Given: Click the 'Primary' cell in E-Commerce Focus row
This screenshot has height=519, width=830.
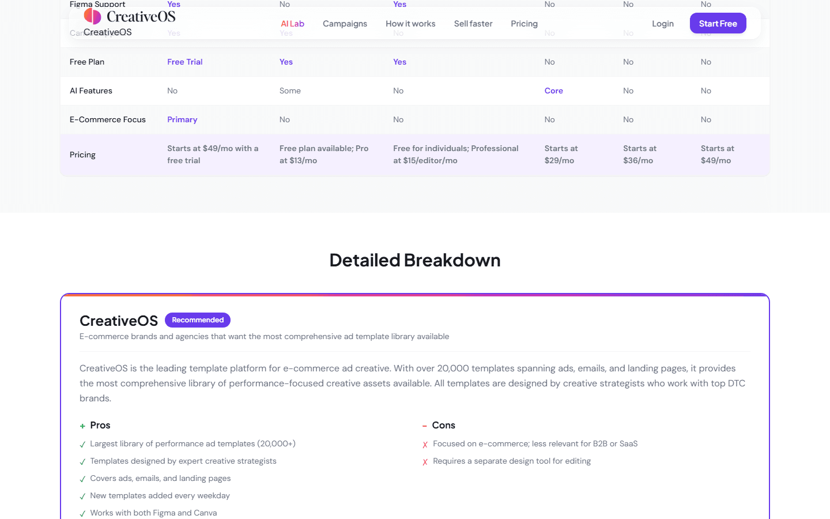Looking at the screenshot, I should 182,119.
